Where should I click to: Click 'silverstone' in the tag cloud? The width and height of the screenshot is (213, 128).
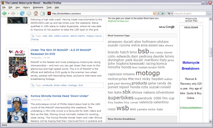pos(165,92)
